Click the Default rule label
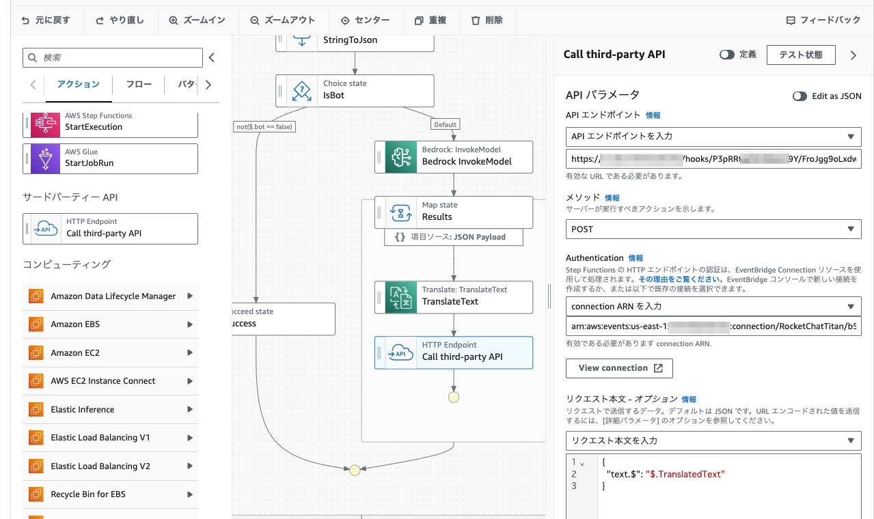Viewport: 874px width, 519px height. (x=445, y=124)
